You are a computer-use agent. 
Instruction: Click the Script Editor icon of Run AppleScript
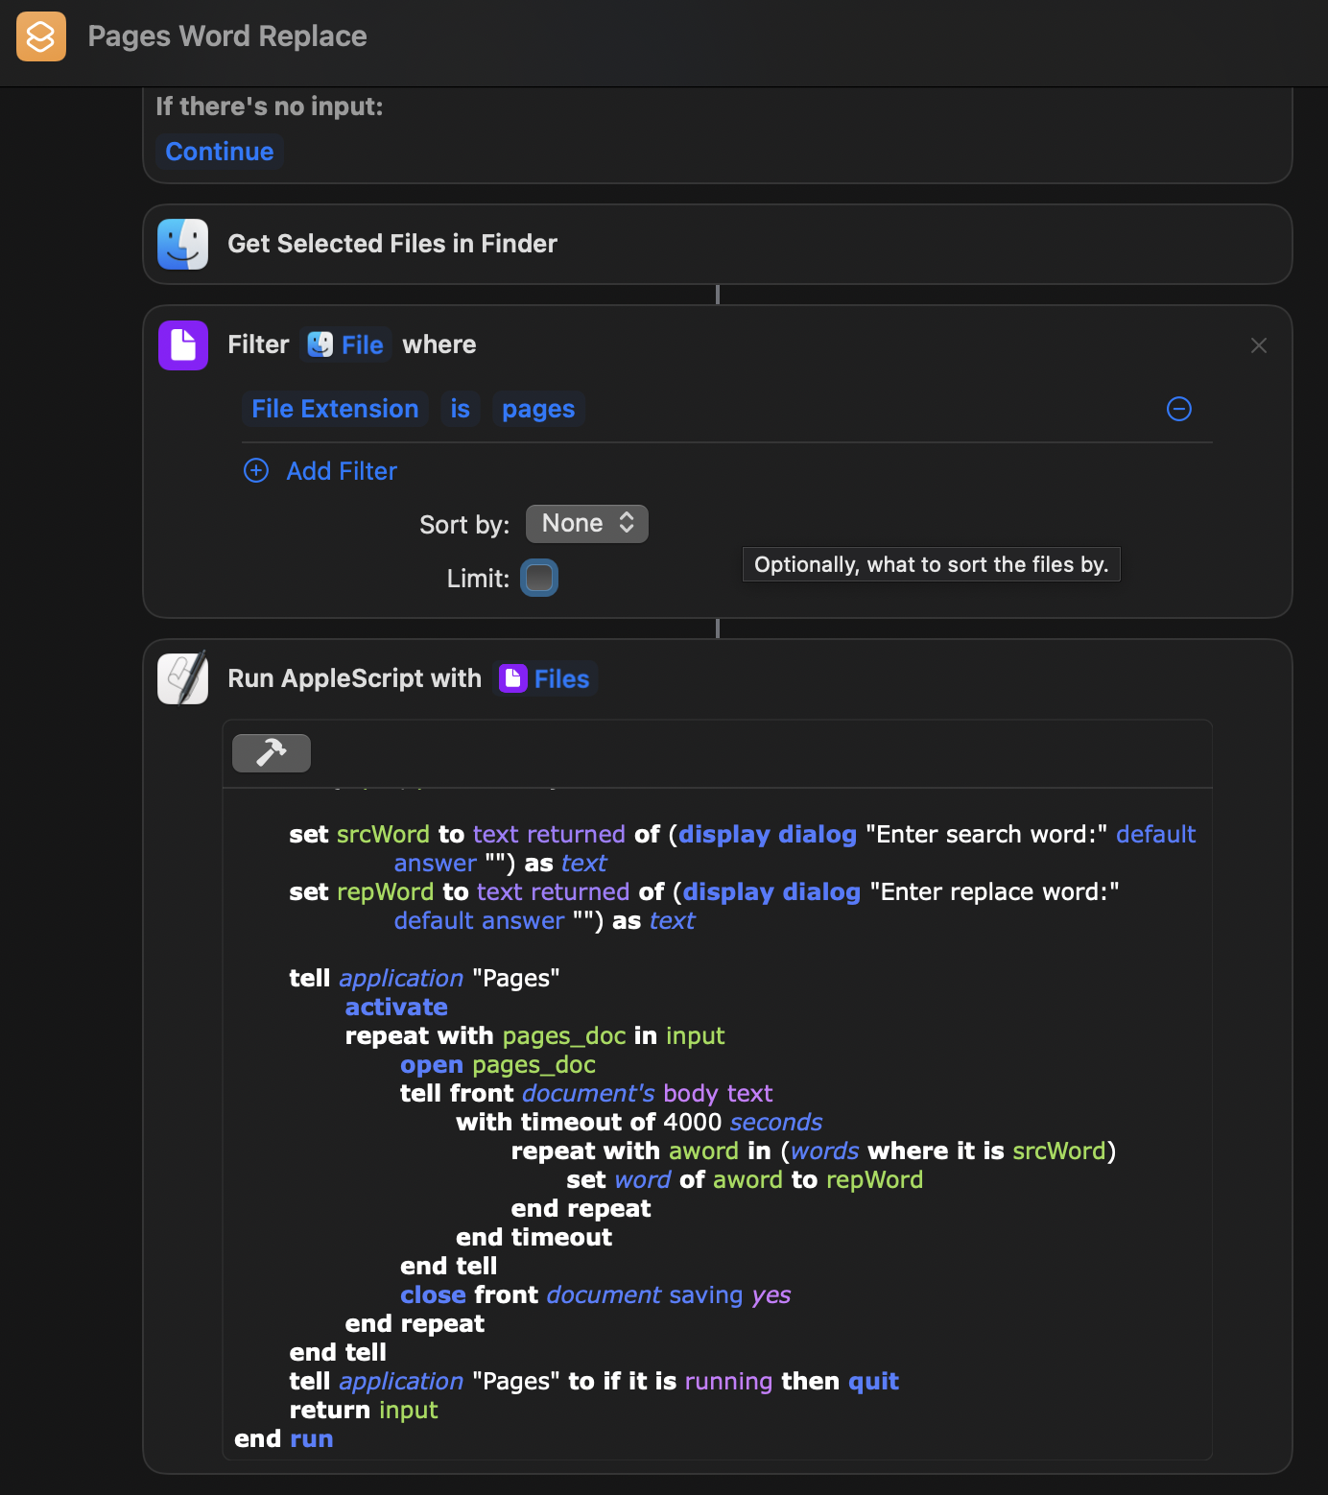tap(183, 678)
